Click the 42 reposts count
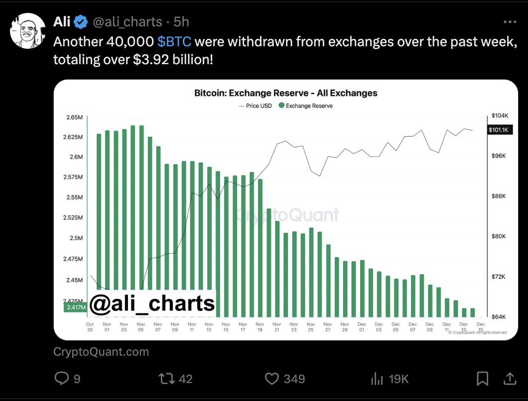The image size is (528, 401). [185, 379]
